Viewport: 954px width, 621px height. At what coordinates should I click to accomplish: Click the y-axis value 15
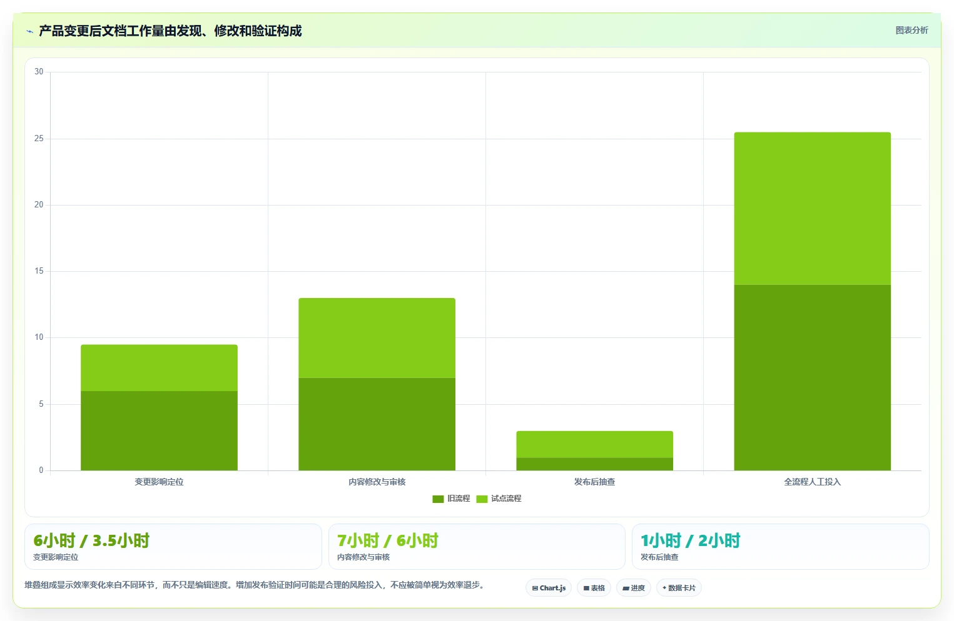point(39,271)
